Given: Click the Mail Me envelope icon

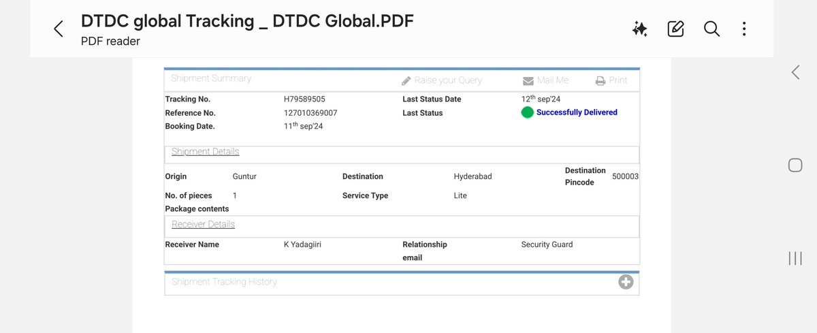Looking at the screenshot, I should 528,80.
